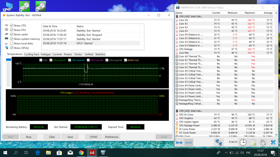This screenshot has width=280, height=157.
Task: Switch to Voltages tab
Action: click(46, 54)
